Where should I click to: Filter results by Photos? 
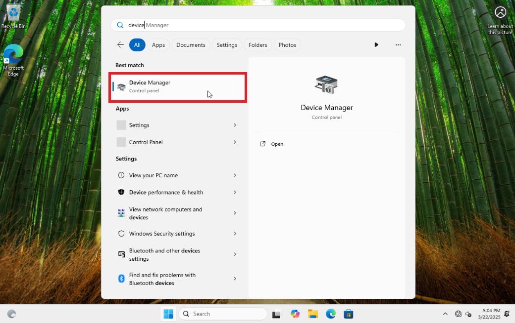287,45
